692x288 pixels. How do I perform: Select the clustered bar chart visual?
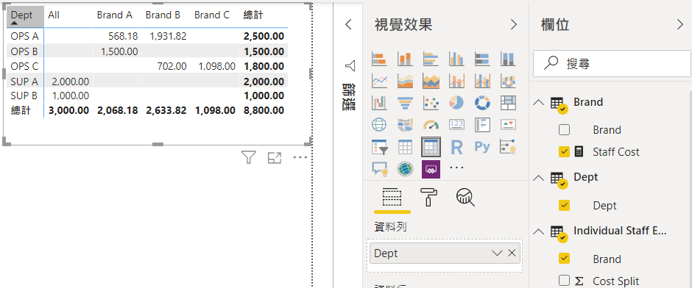tap(431, 59)
